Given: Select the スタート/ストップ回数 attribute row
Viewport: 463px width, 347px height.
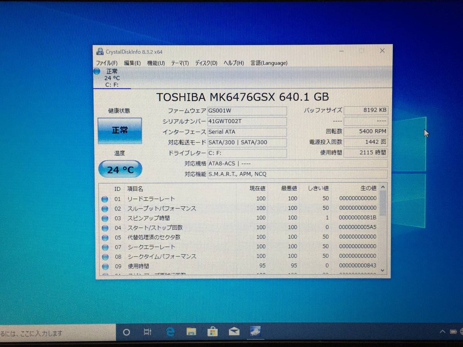Looking at the screenshot, I should tap(239, 227).
